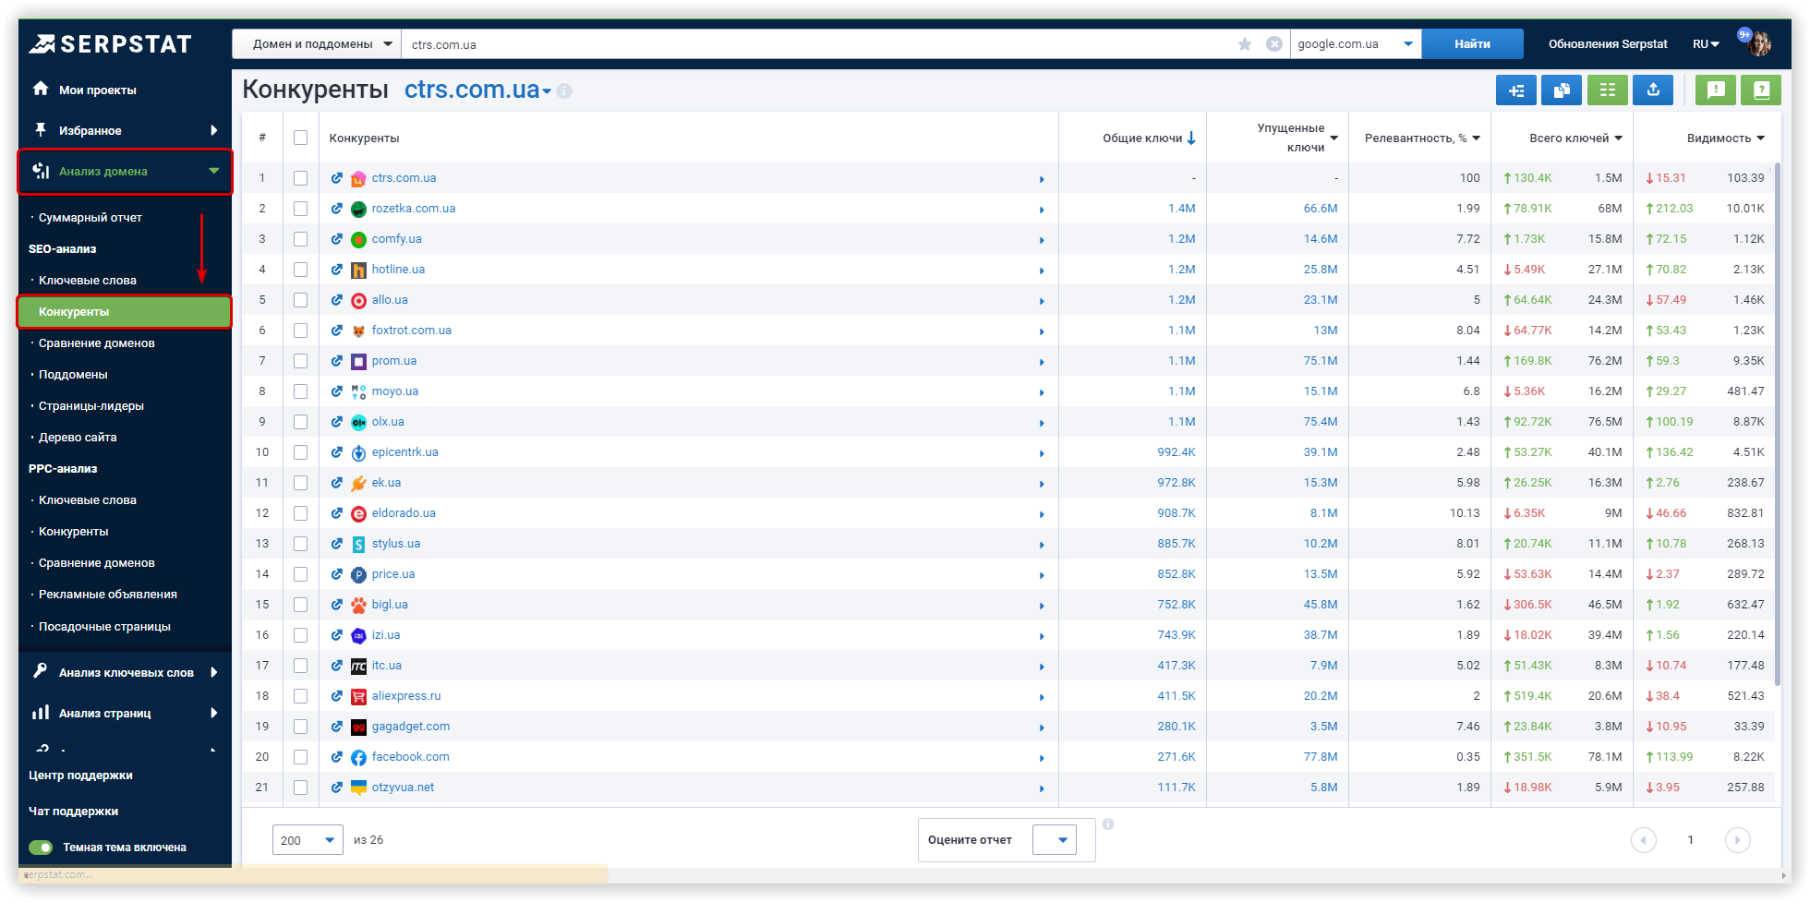This screenshot has height=902, width=1810.
Task: Toggle the dark theme switch
Action: pos(41,848)
